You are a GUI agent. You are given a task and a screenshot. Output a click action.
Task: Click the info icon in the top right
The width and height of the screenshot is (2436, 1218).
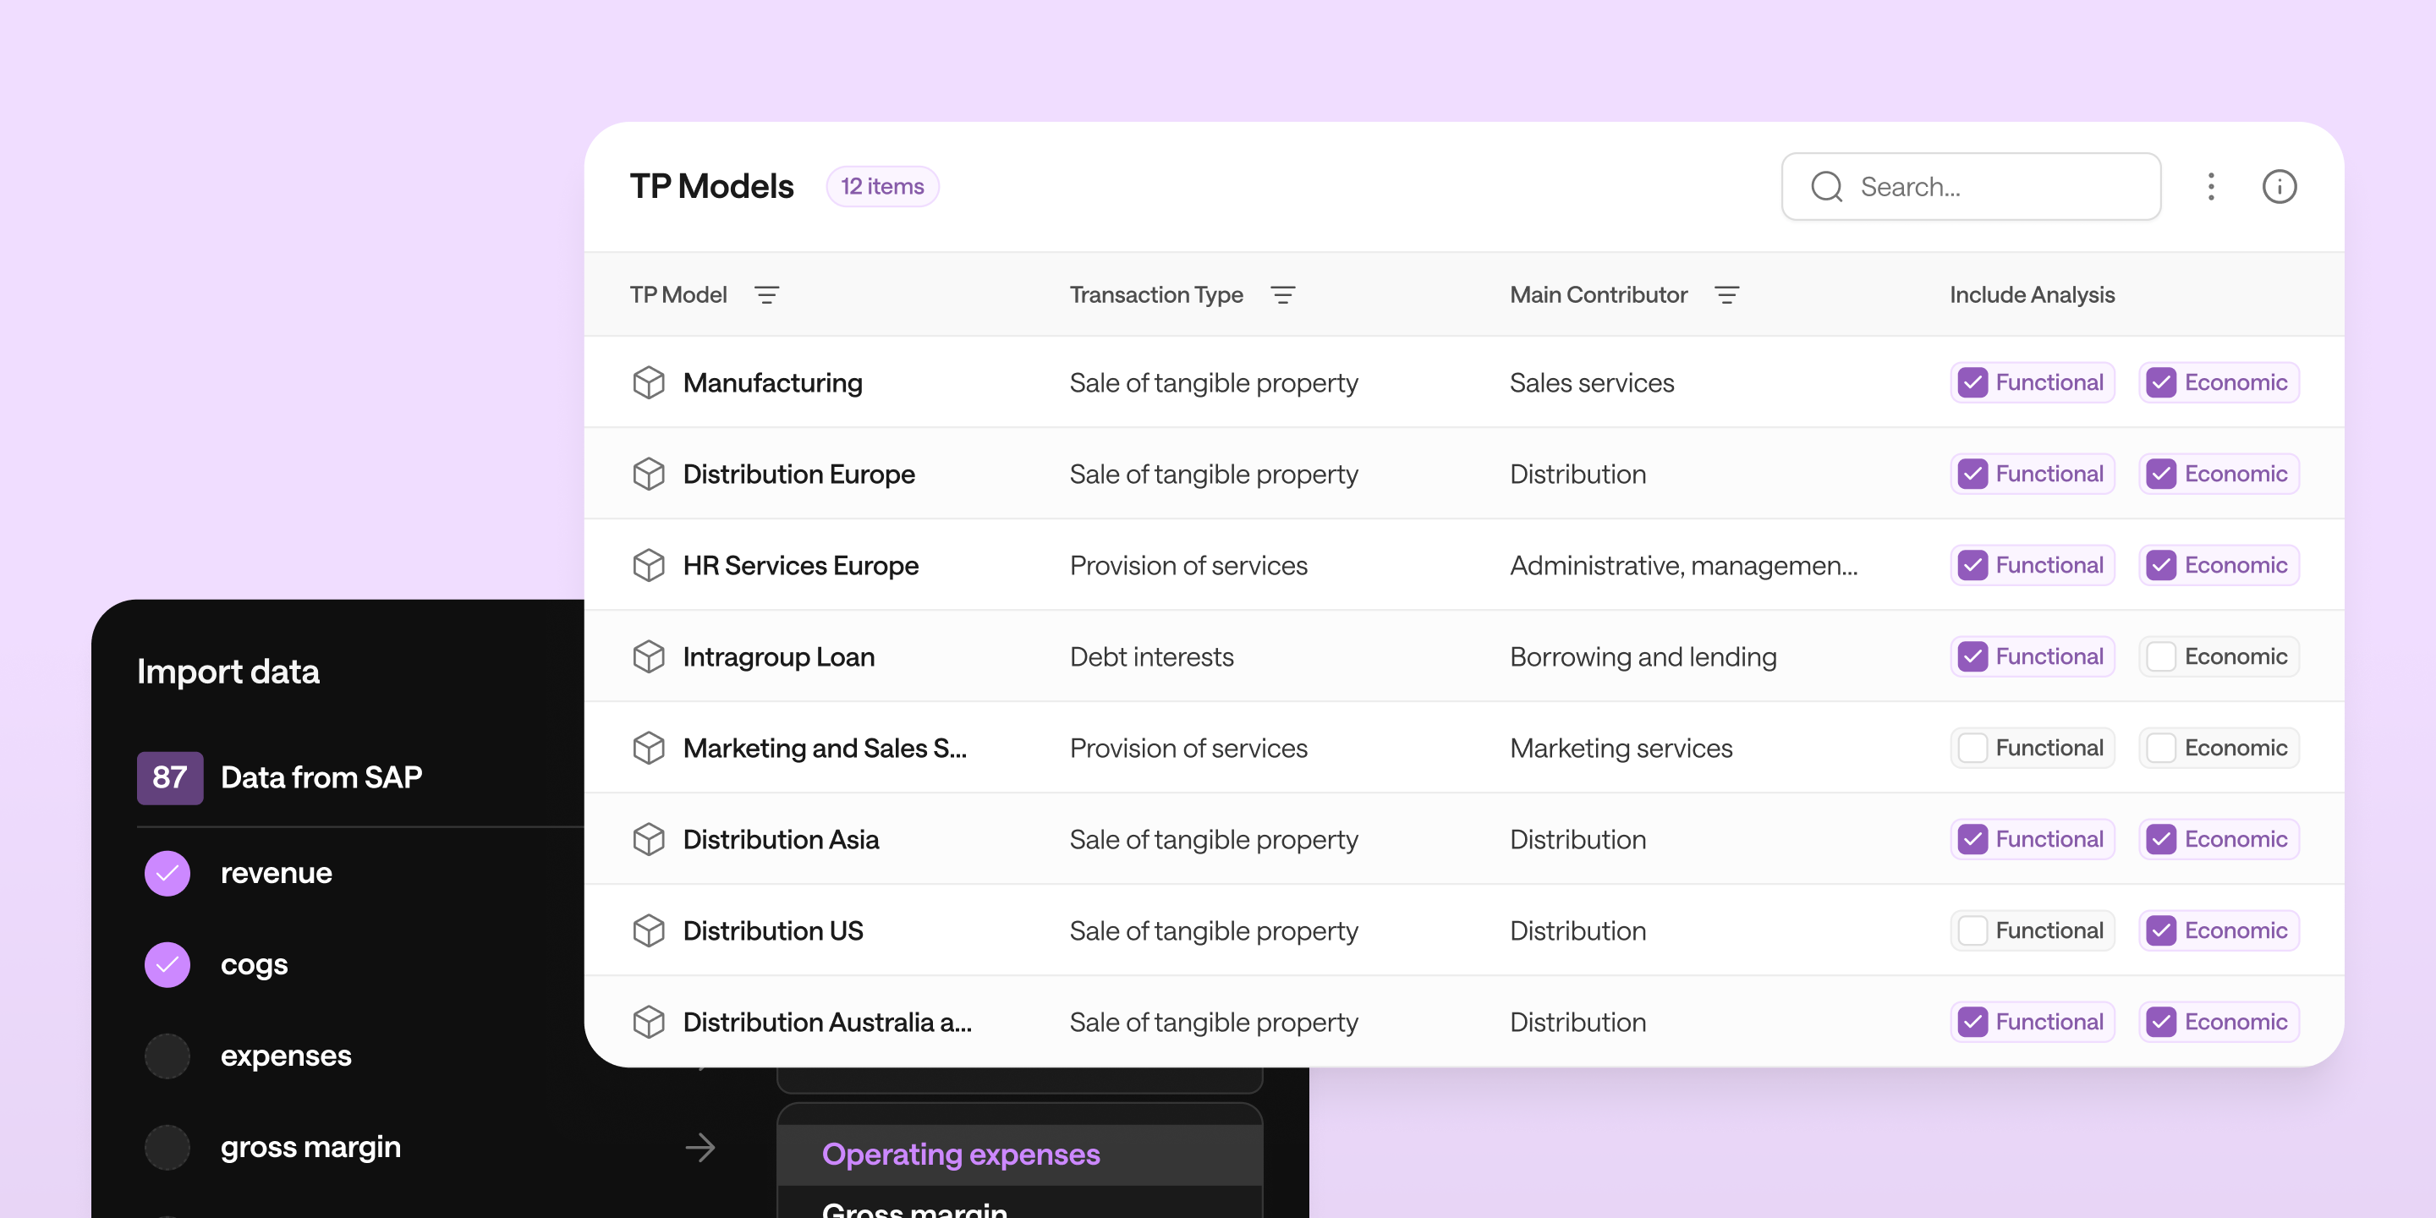tap(2280, 186)
